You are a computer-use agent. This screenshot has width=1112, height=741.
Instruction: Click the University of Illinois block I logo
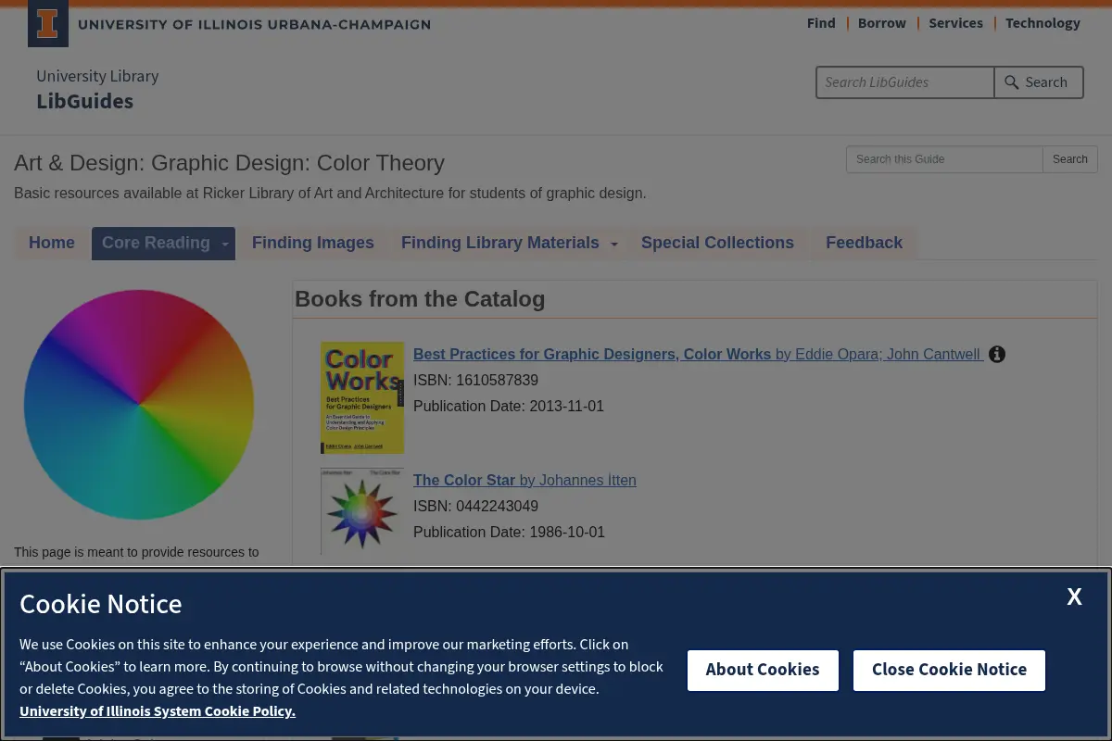(48, 24)
